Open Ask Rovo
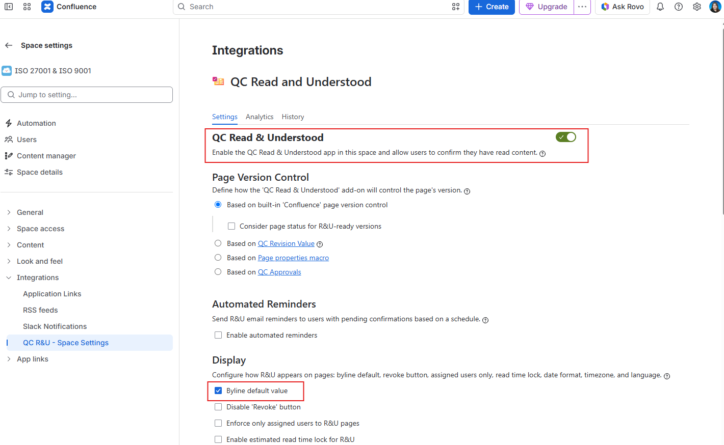The width and height of the screenshot is (724, 445). coord(623,7)
